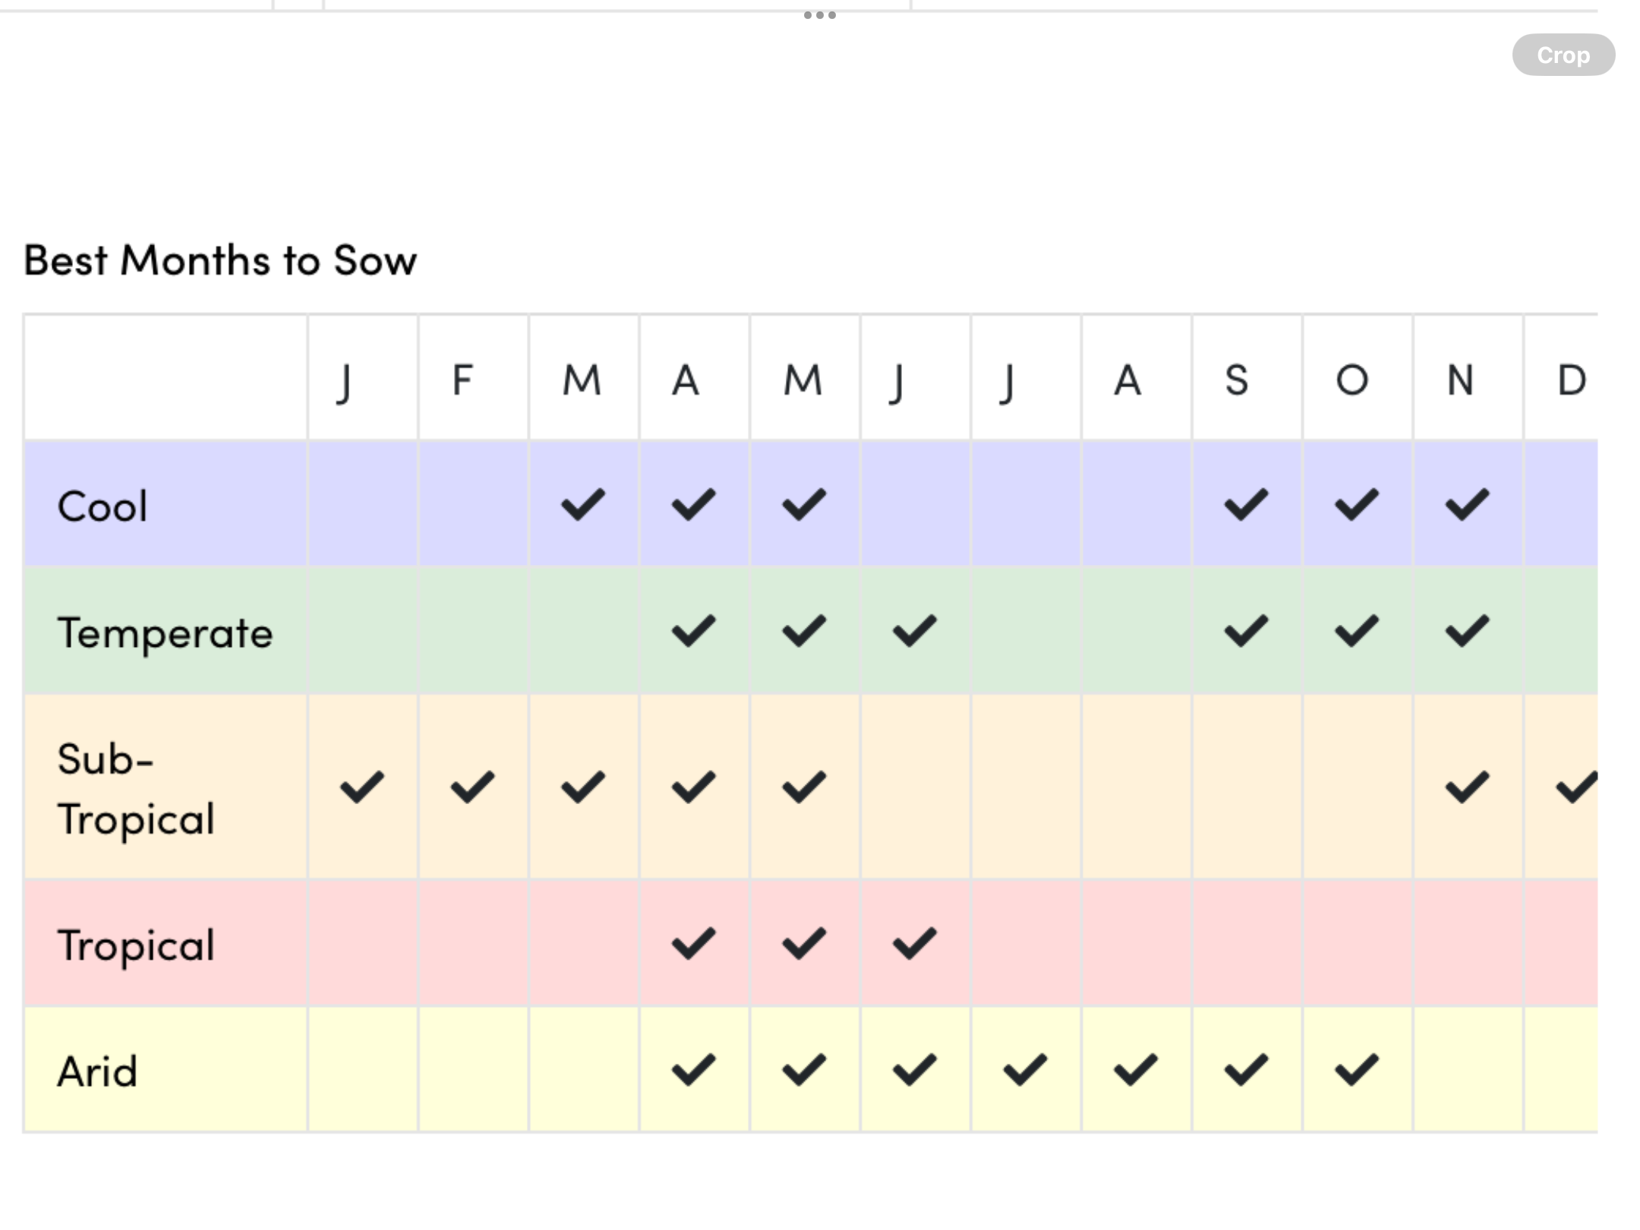Click the Sub-Tropical row November checkmark
Screen dimensions: 1640x1230
pyautogui.click(x=1467, y=787)
